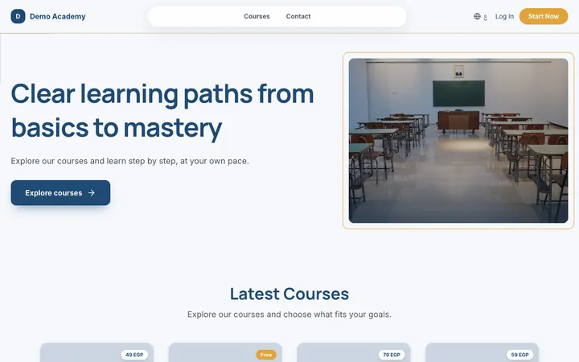Click the Demo Academy 'D' logo icon
Viewport: 579px width, 362px height.
pyautogui.click(x=18, y=16)
